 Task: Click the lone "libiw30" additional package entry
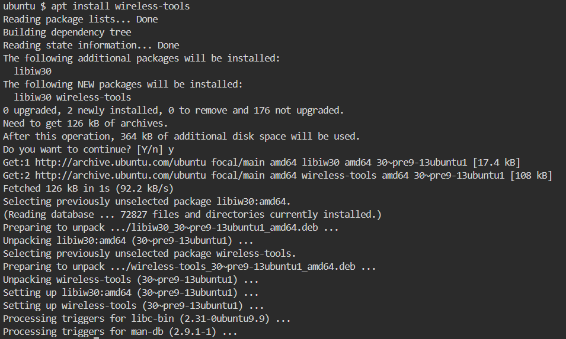coord(32,71)
